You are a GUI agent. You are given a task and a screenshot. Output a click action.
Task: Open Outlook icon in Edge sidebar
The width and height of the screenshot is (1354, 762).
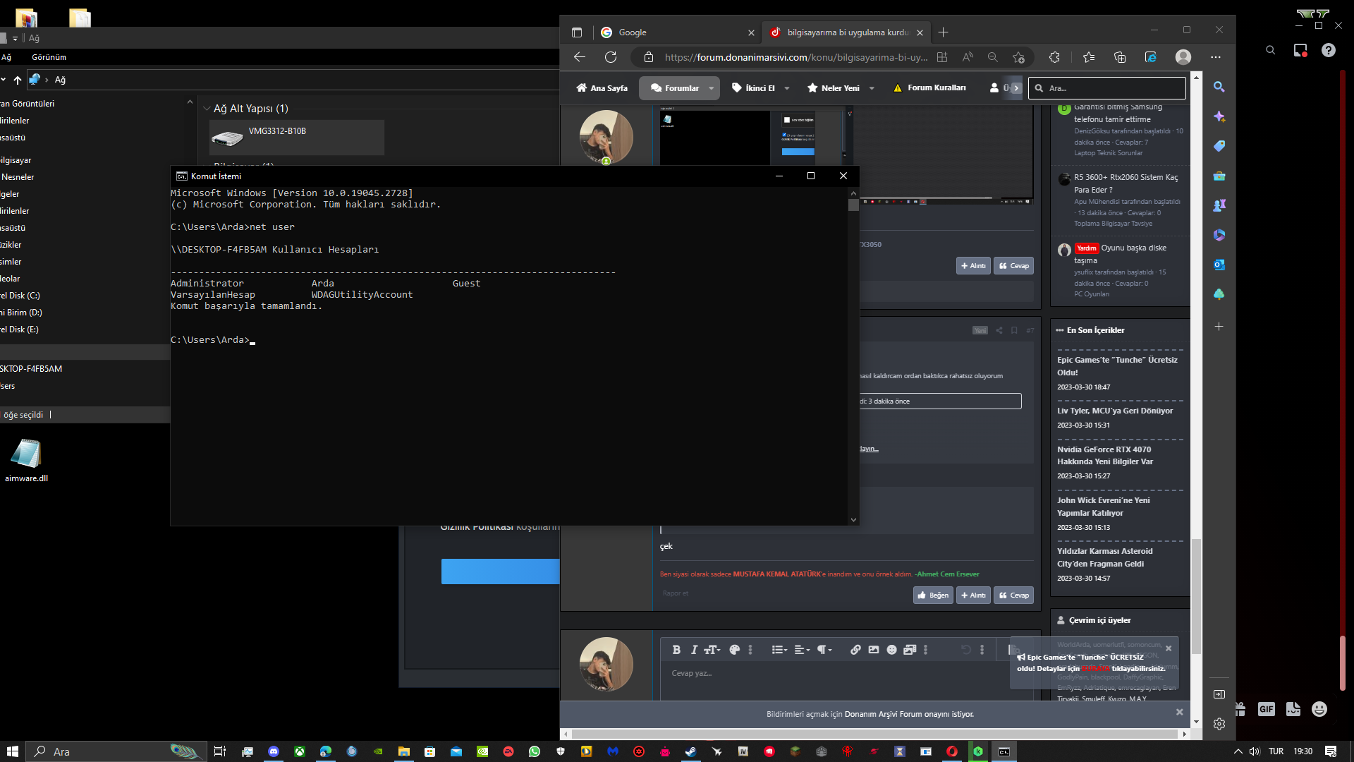(x=1219, y=265)
